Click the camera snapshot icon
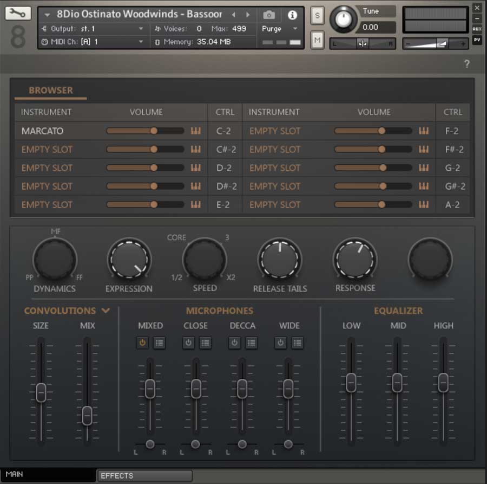The height and width of the screenshot is (484, 487). point(269,15)
